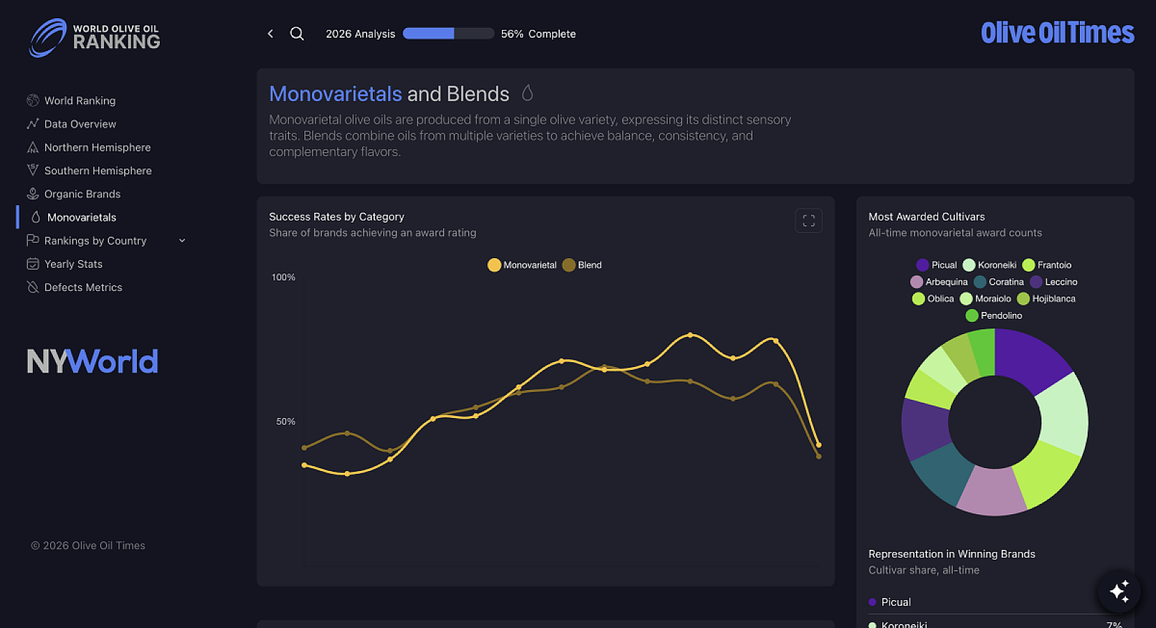Screen dimensions: 1156x628
Task: Click the 2026 Analysis progress bar
Action: [448, 33]
